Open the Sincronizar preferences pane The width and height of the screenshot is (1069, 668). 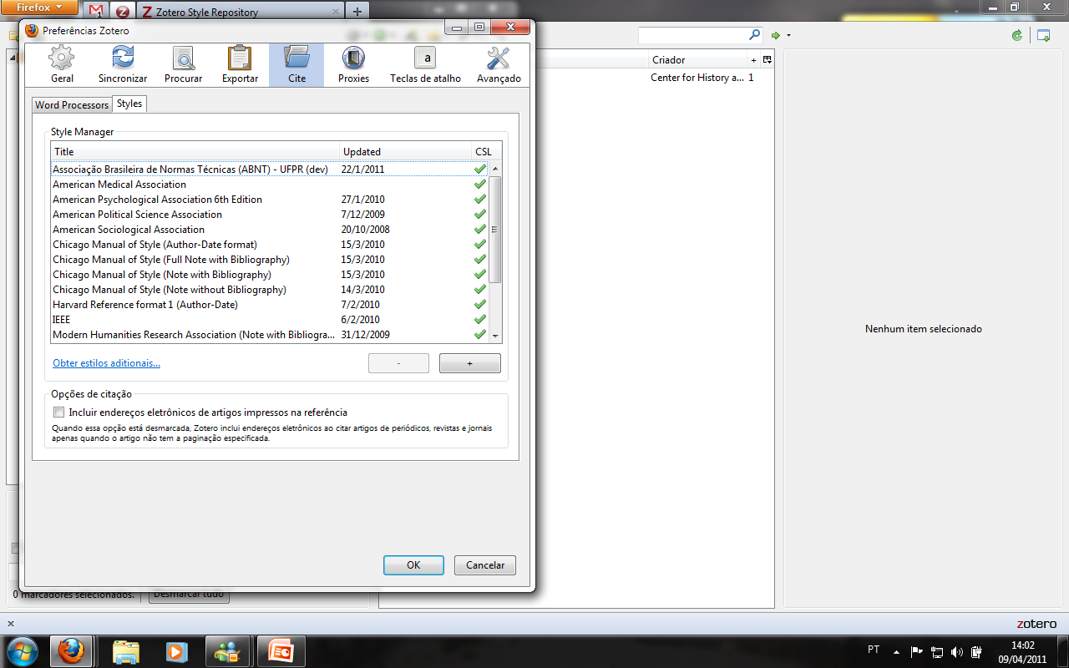click(123, 65)
